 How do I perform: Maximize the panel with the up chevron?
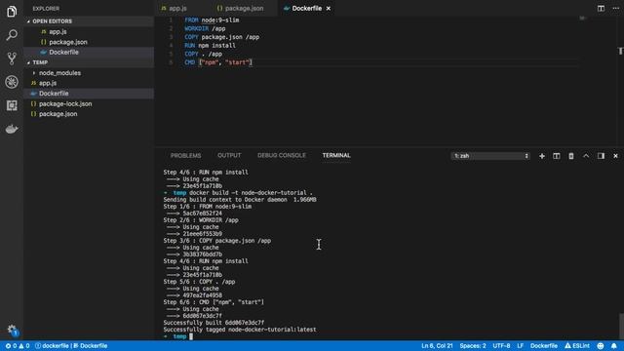(586, 156)
